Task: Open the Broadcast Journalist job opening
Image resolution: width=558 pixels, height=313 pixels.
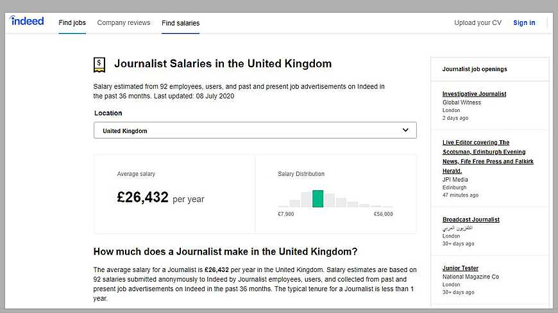Action: pyautogui.click(x=471, y=220)
